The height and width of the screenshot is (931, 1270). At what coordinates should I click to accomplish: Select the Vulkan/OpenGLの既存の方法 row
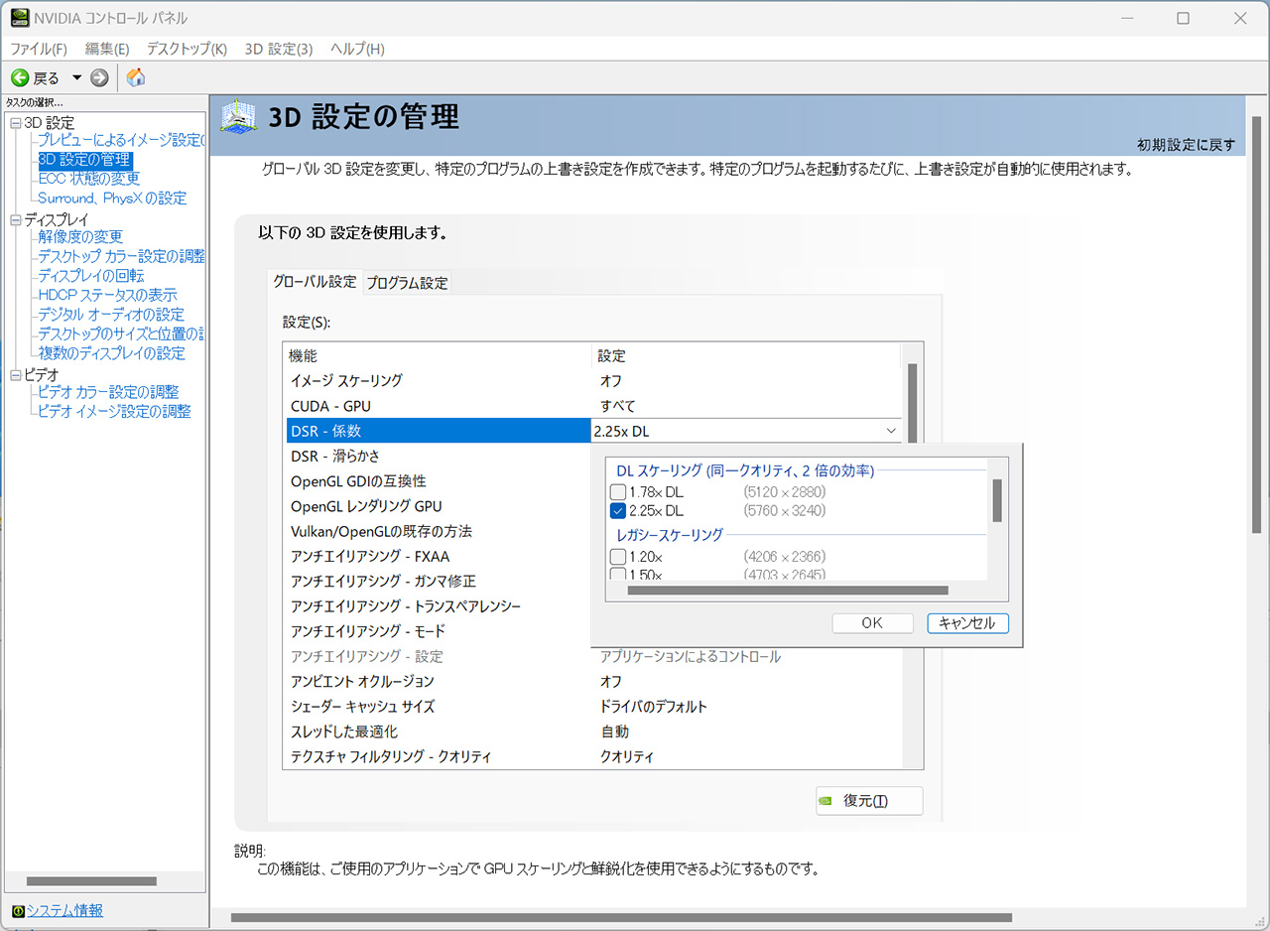[437, 531]
